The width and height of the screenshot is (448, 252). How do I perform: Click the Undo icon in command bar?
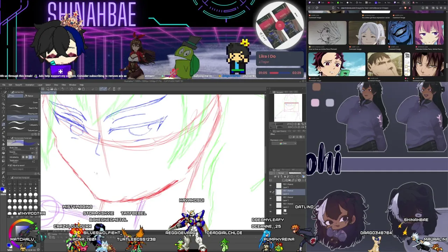coord(63,89)
